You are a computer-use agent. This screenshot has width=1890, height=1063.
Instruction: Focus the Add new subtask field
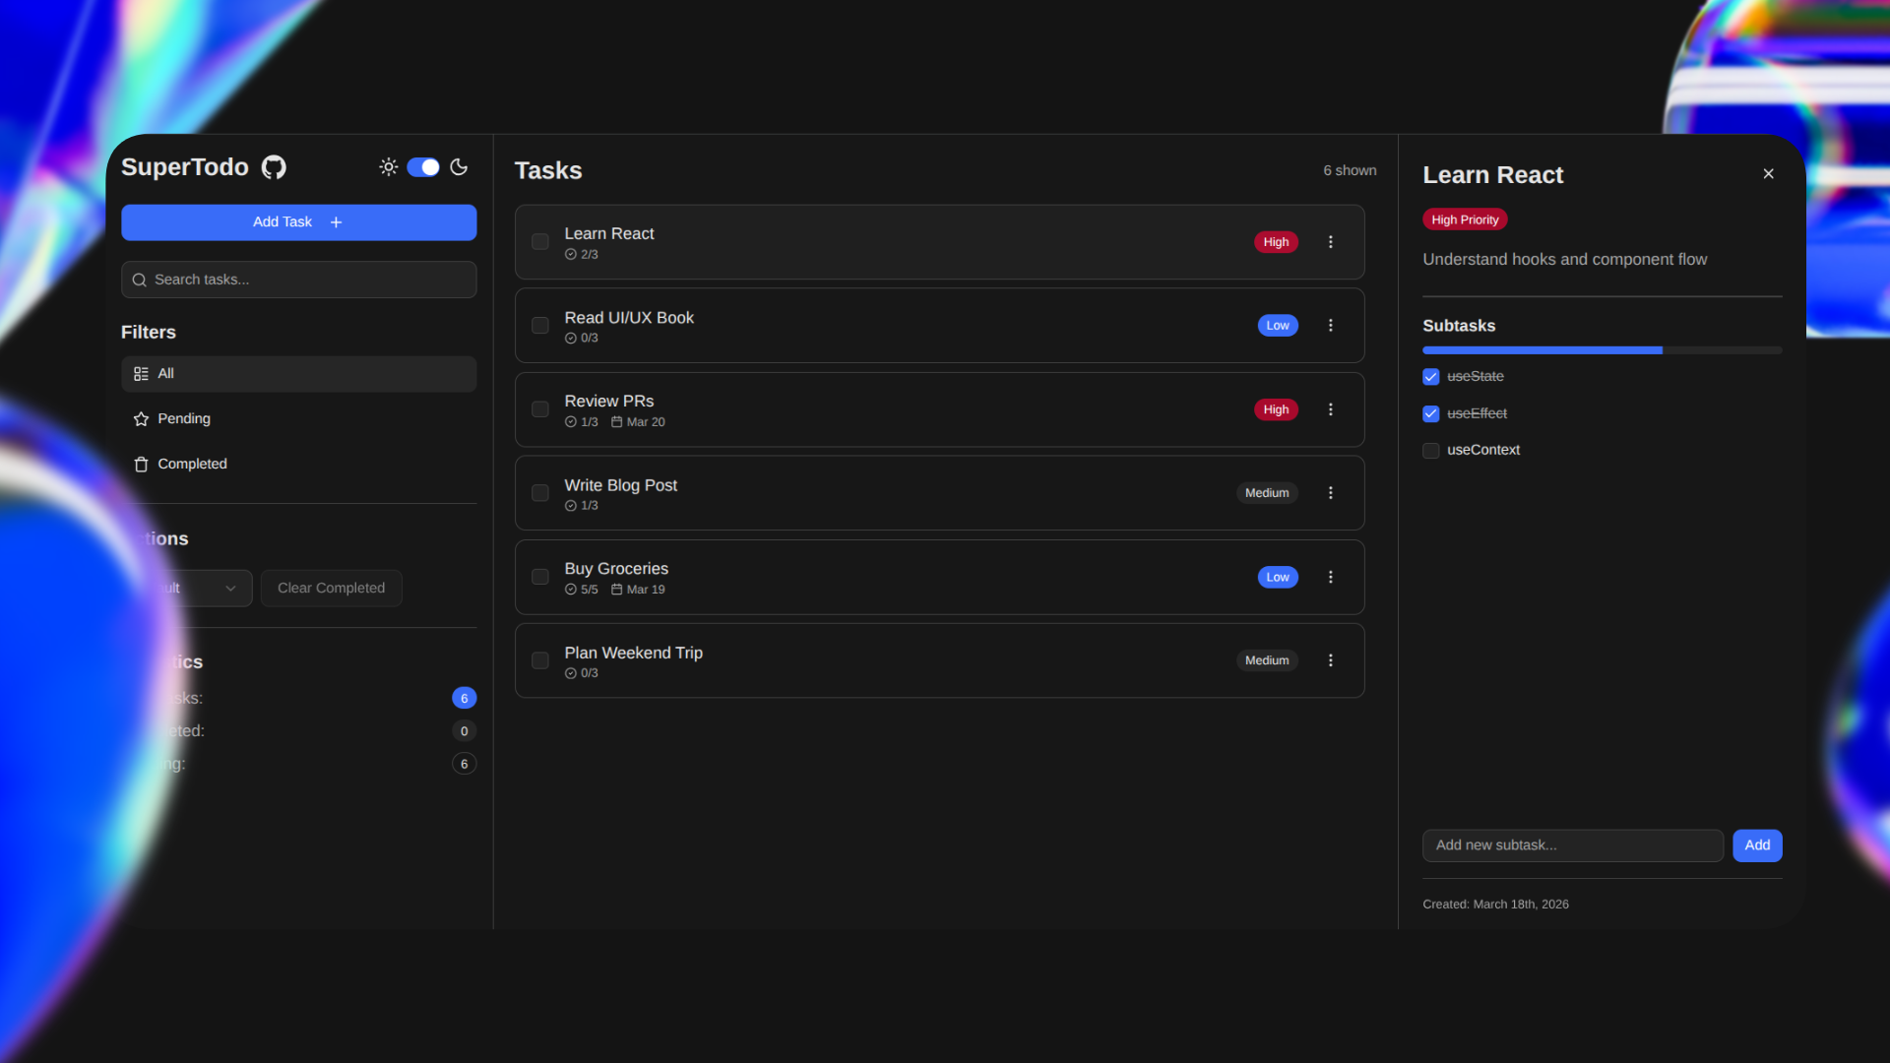(x=1573, y=845)
